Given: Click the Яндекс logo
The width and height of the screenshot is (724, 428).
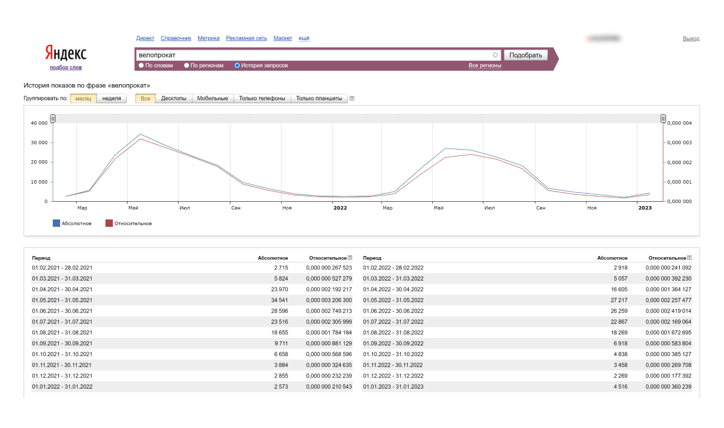Looking at the screenshot, I should pyautogui.click(x=65, y=53).
